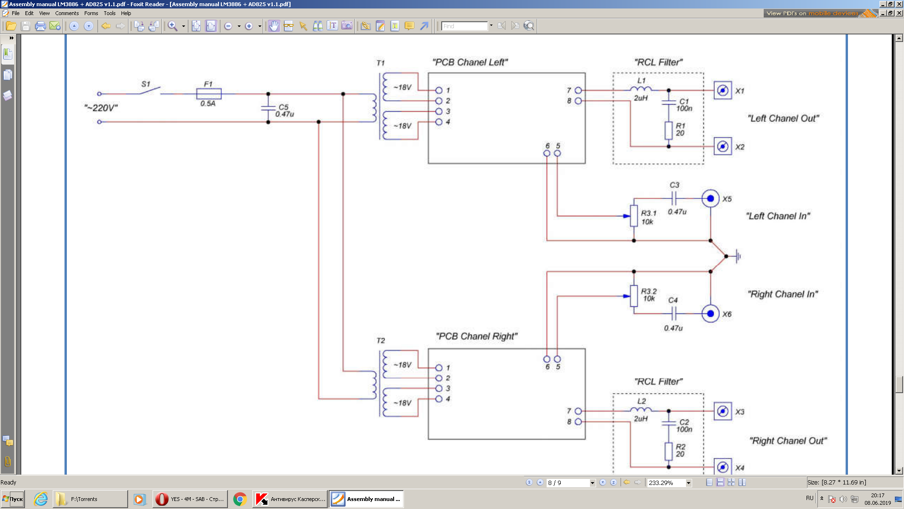Image resolution: width=904 pixels, height=509 pixels.
Task: Click the Save disk icon
Action: tap(26, 26)
